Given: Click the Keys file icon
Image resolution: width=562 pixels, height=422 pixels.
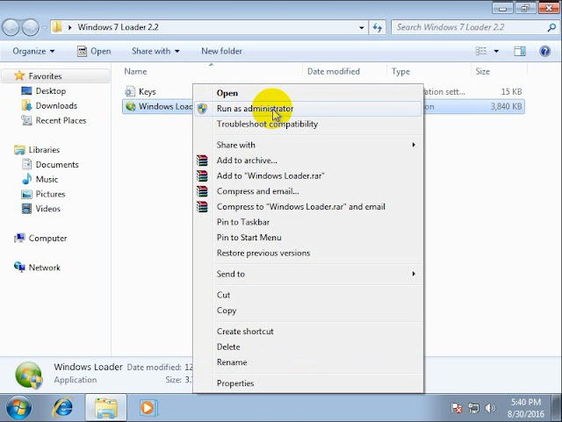Looking at the screenshot, I should point(130,92).
